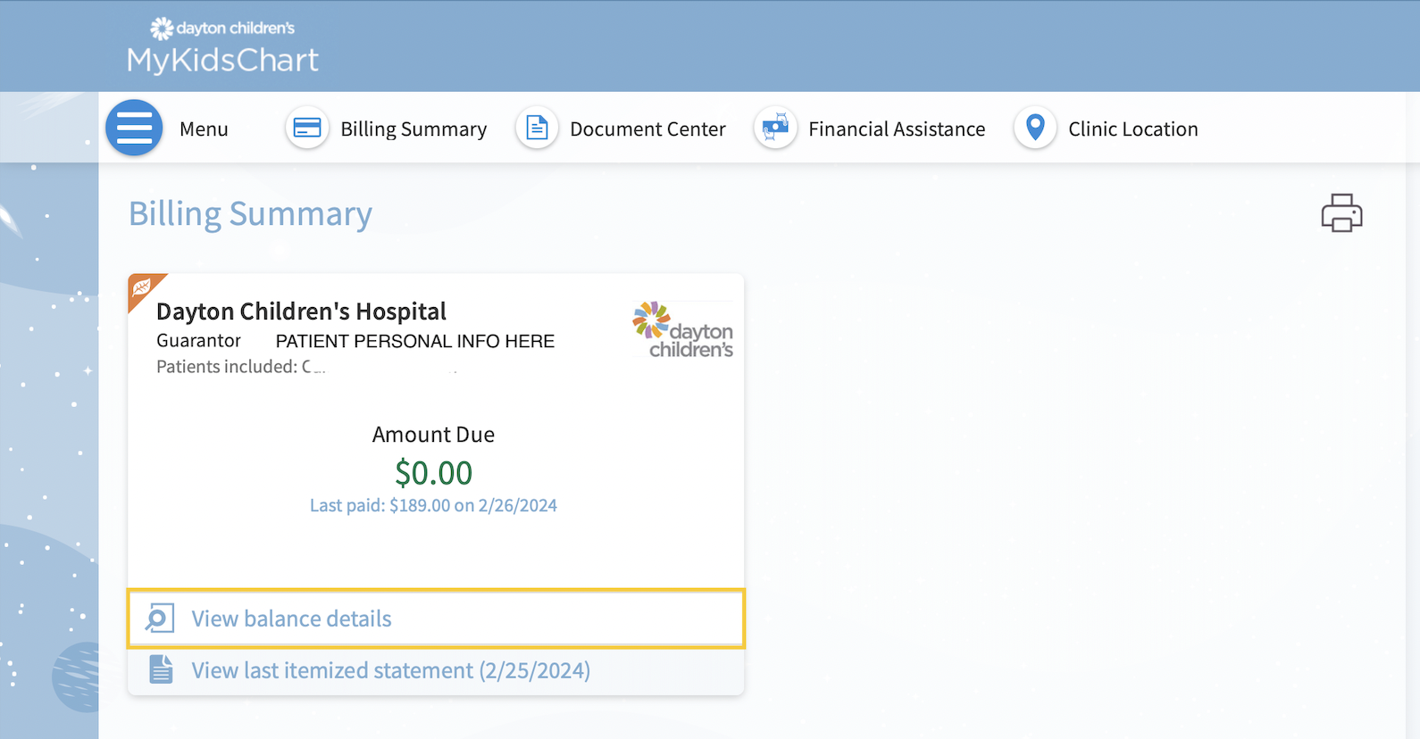Screen dimensions: 1420x739
Task: Open View balance details link
Action: [x=436, y=619]
